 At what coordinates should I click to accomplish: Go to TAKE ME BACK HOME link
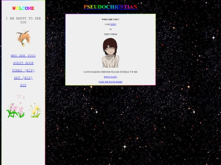tap(110, 82)
